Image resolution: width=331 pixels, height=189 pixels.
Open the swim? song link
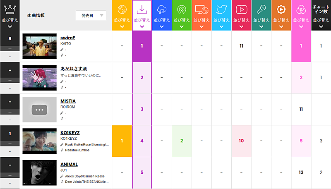[x=67, y=38]
